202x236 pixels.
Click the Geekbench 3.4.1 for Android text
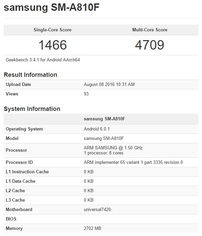pyautogui.click(x=43, y=60)
